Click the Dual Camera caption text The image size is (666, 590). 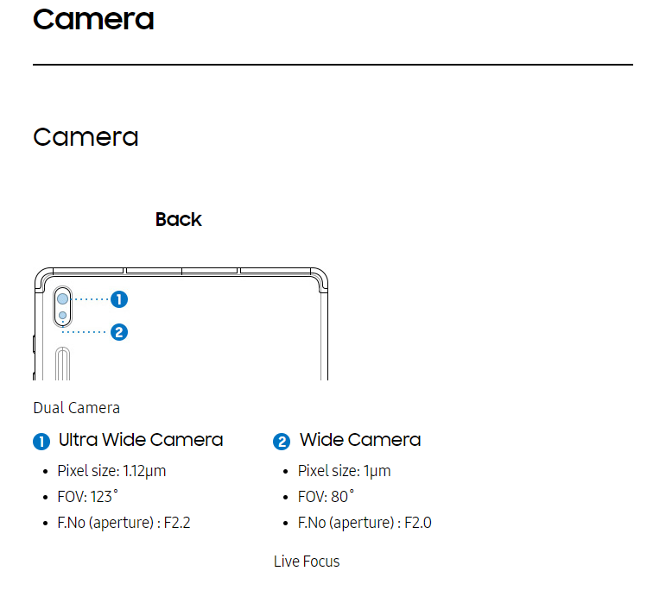77,408
